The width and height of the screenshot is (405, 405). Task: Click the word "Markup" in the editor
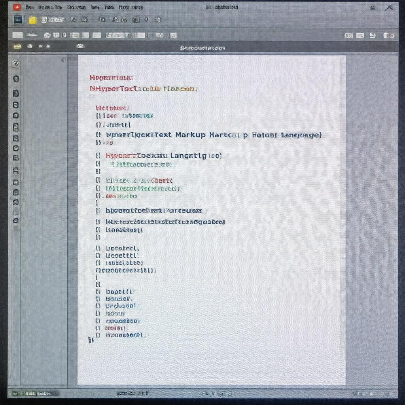click(x=190, y=135)
